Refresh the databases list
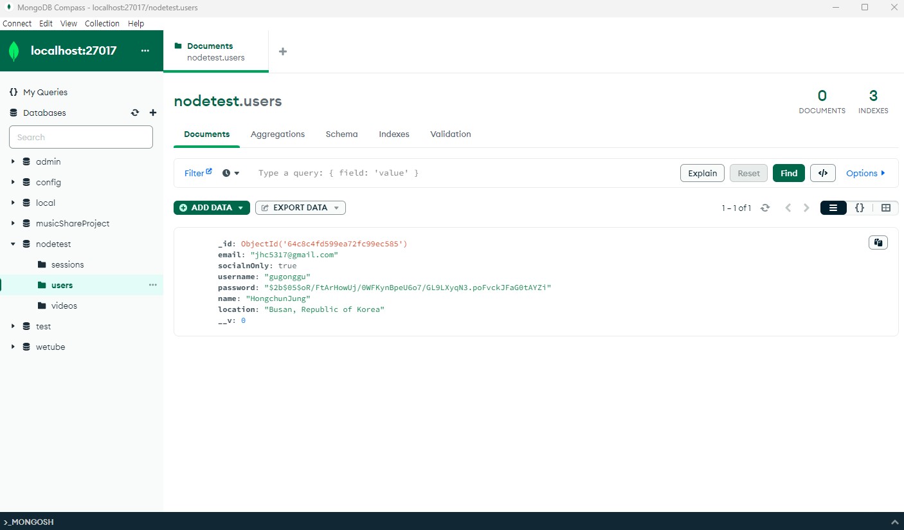The width and height of the screenshot is (904, 530). point(135,113)
